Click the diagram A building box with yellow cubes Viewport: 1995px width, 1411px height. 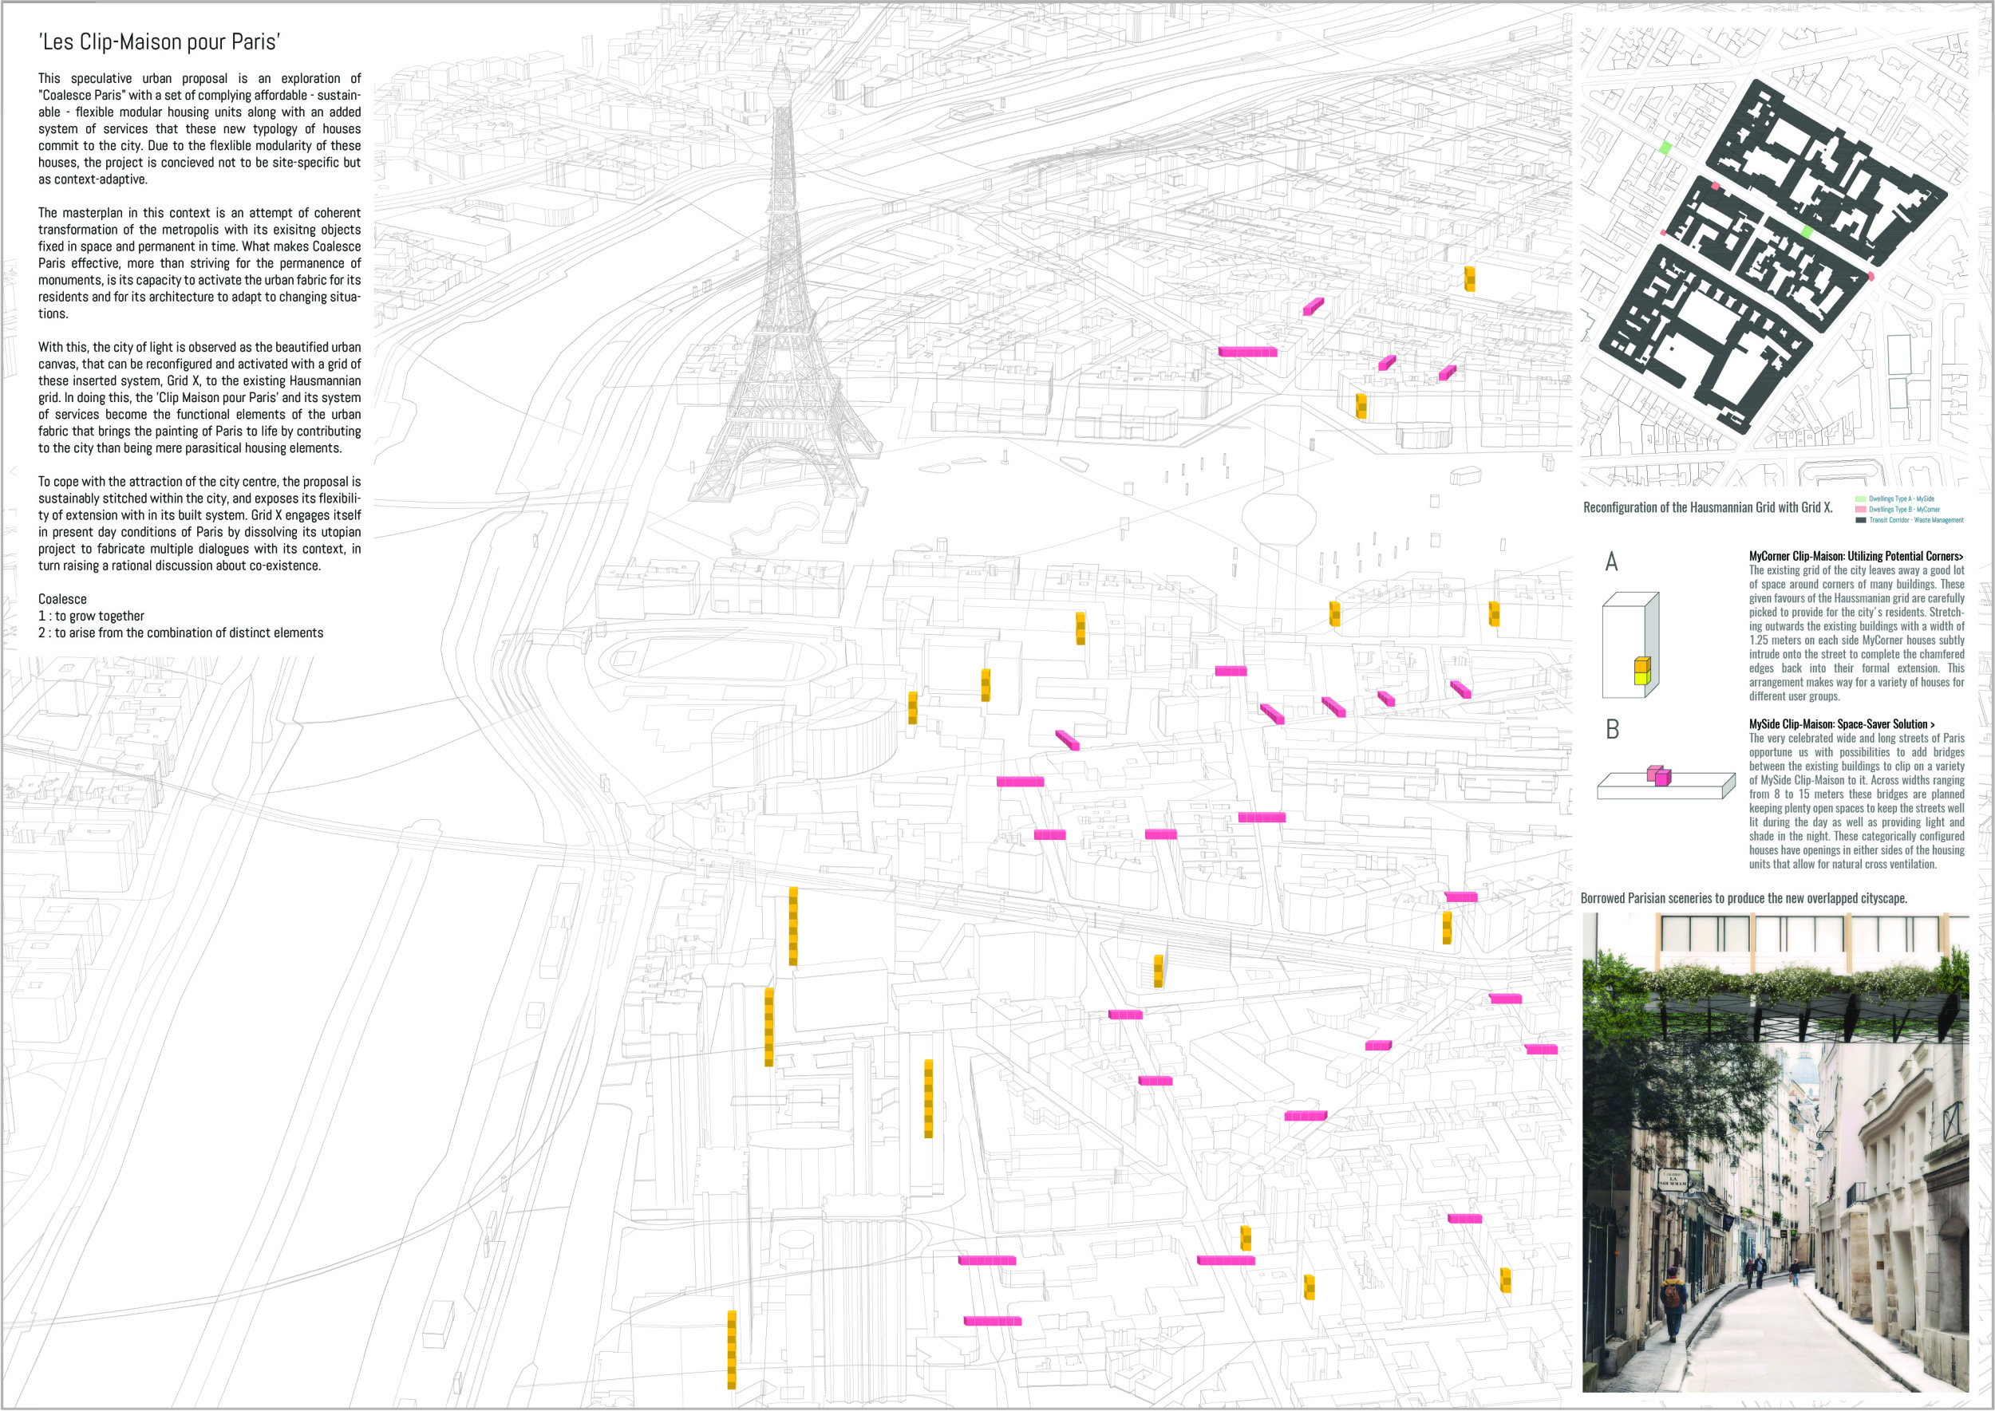(x=1630, y=644)
